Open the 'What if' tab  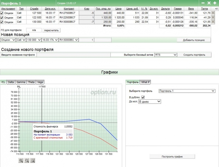(145, 82)
